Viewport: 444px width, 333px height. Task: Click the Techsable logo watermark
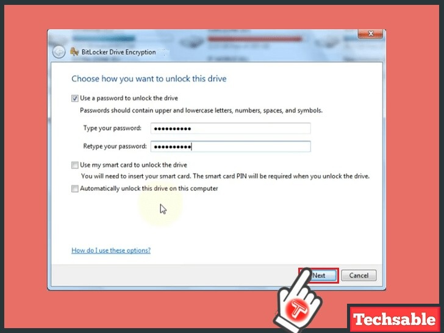[395, 320]
